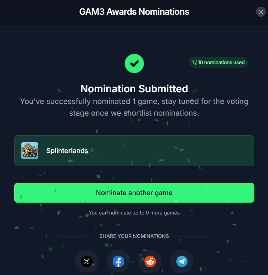Image resolution: width=268 pixels, height=275 pixels.
Task: Click the 'up to 9 more games' note
Action: 134,213
